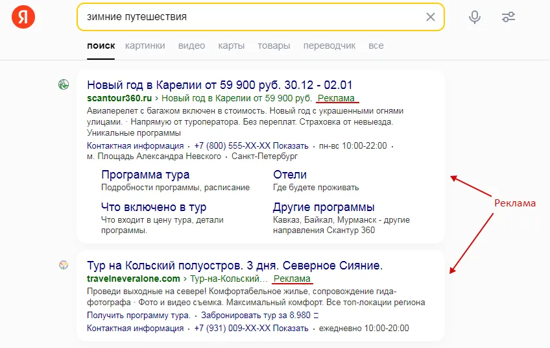Viewport: 550px width, 348px height.
Task: Show the +7 (800) 555 phone number
Action: (251, 145)
